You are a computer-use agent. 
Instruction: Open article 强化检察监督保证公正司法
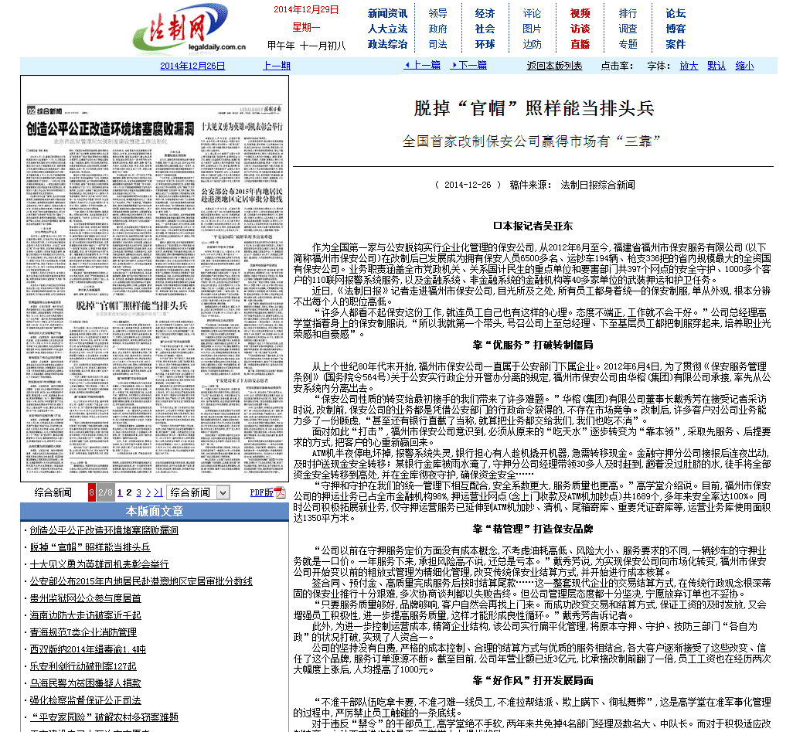point(86,700)
